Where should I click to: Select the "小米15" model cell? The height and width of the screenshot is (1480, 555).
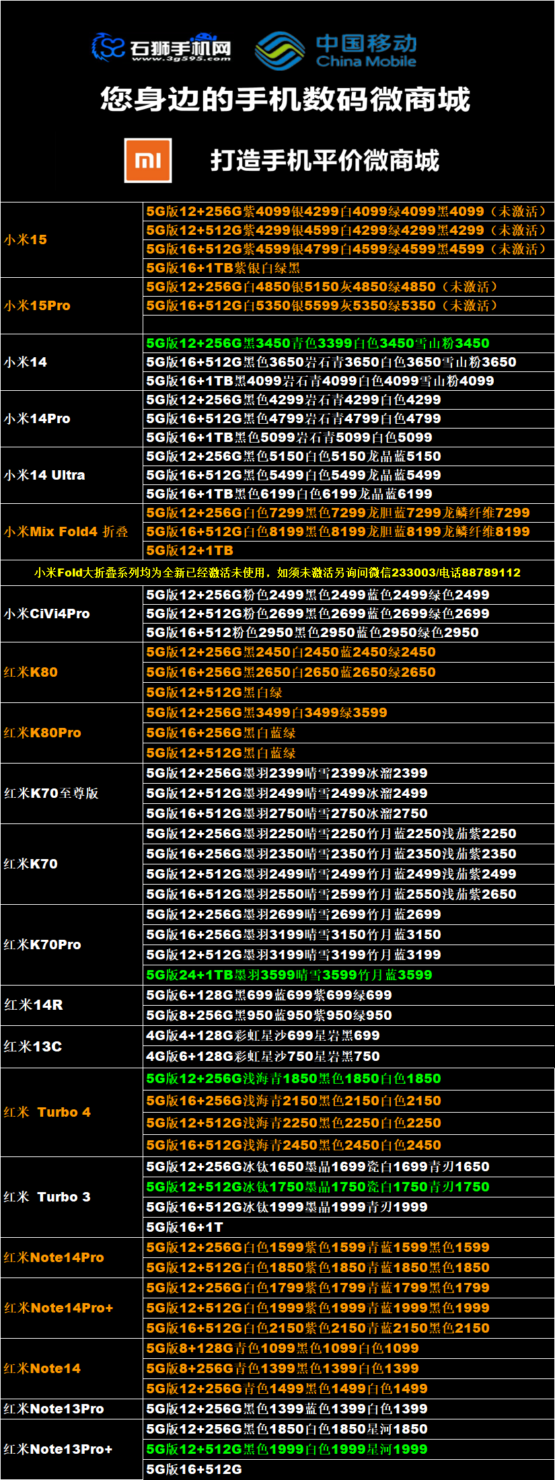pos(72,239)
